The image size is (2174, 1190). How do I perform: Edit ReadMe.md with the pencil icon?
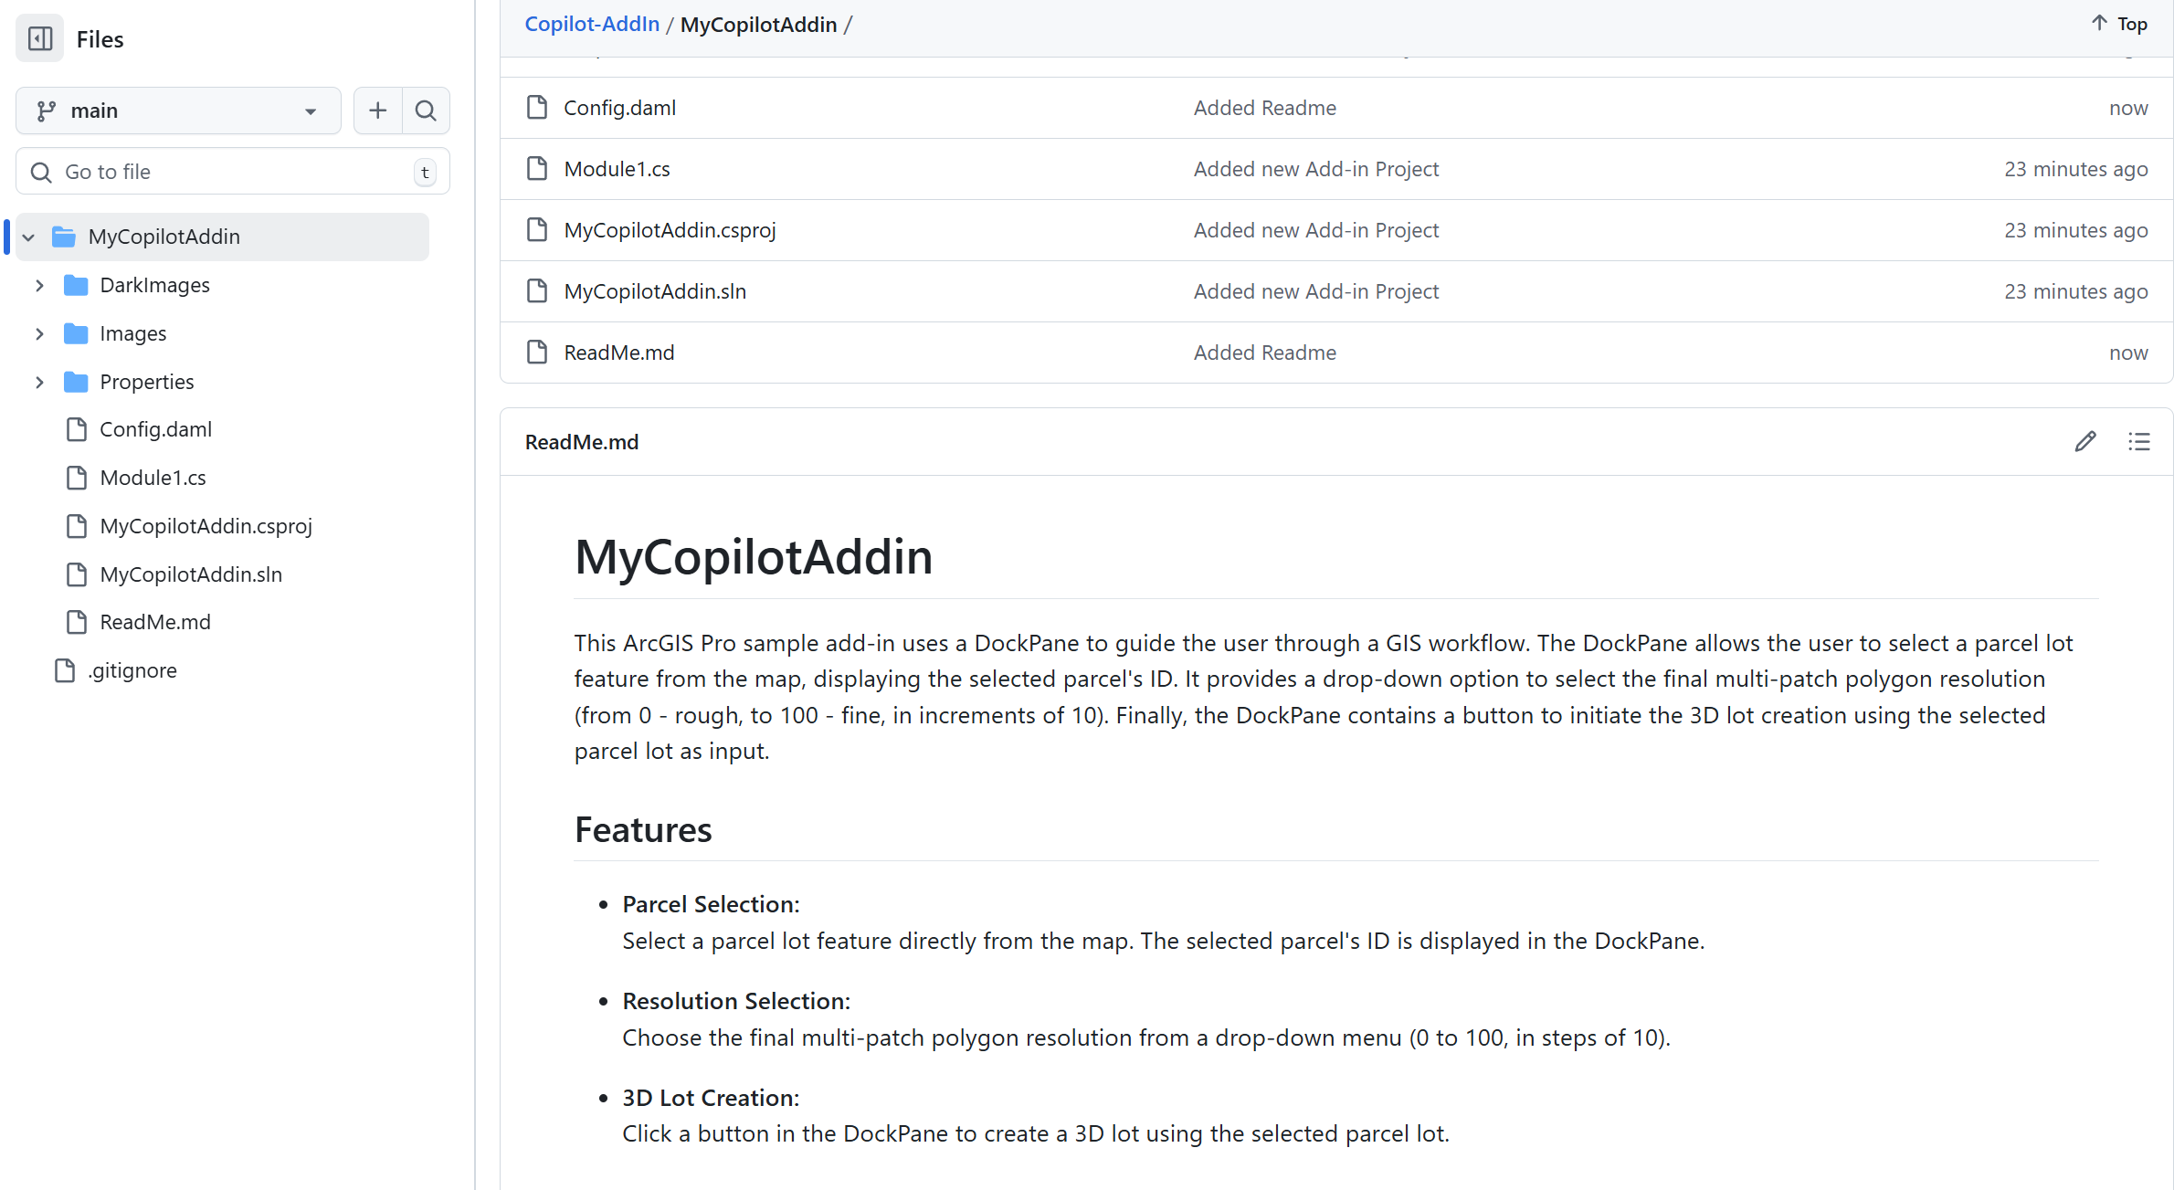pyautogui.click(x=2085, y=441)
